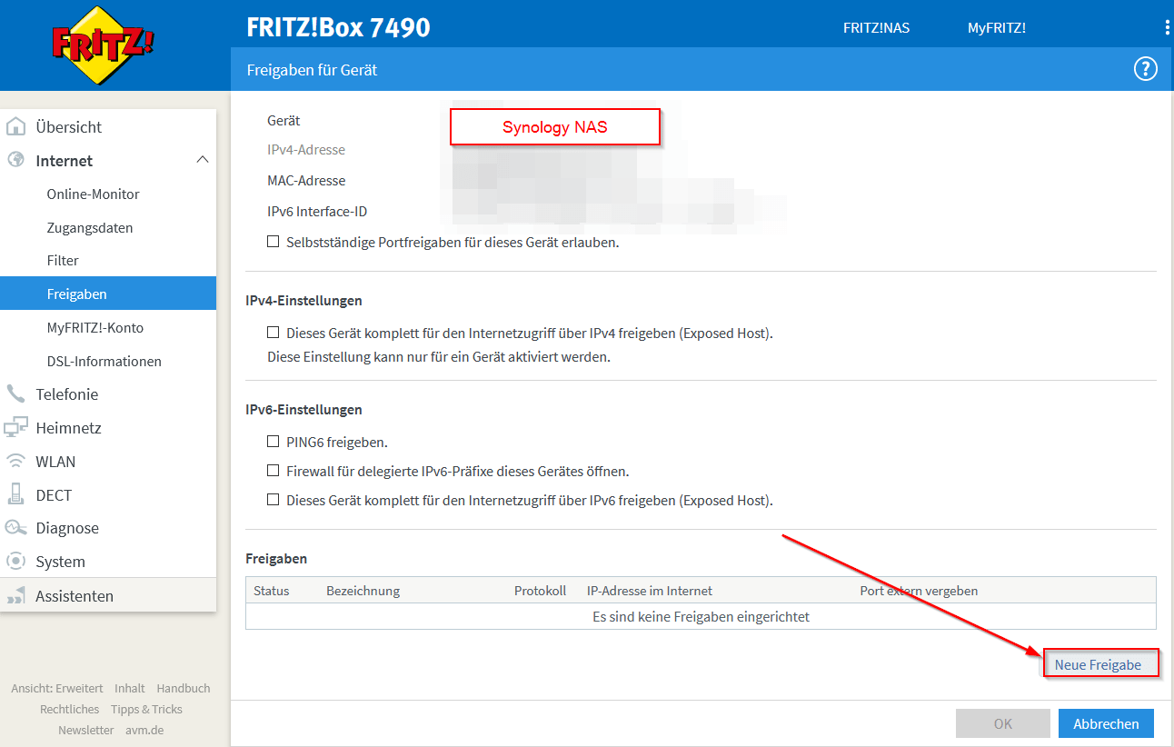This screenshot has width=1174, height=747.
Task: Open FRITZ!NAS link in header
Action: [876, 28]
